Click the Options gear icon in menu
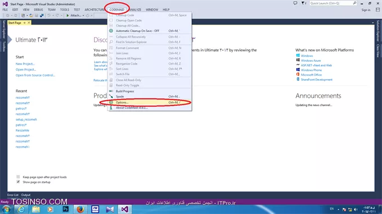 click(111, 102)
